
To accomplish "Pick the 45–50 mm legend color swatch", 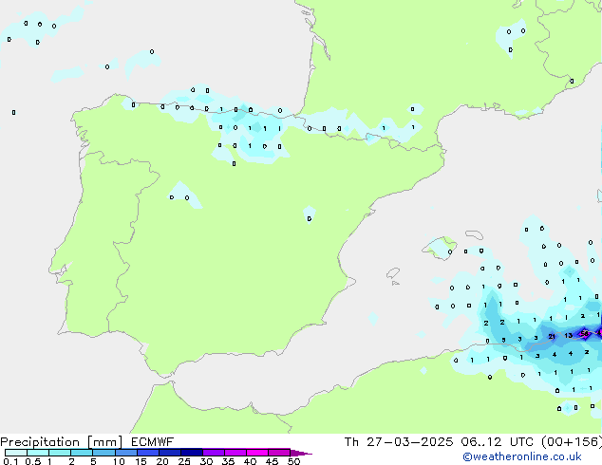I will [279, 453].
